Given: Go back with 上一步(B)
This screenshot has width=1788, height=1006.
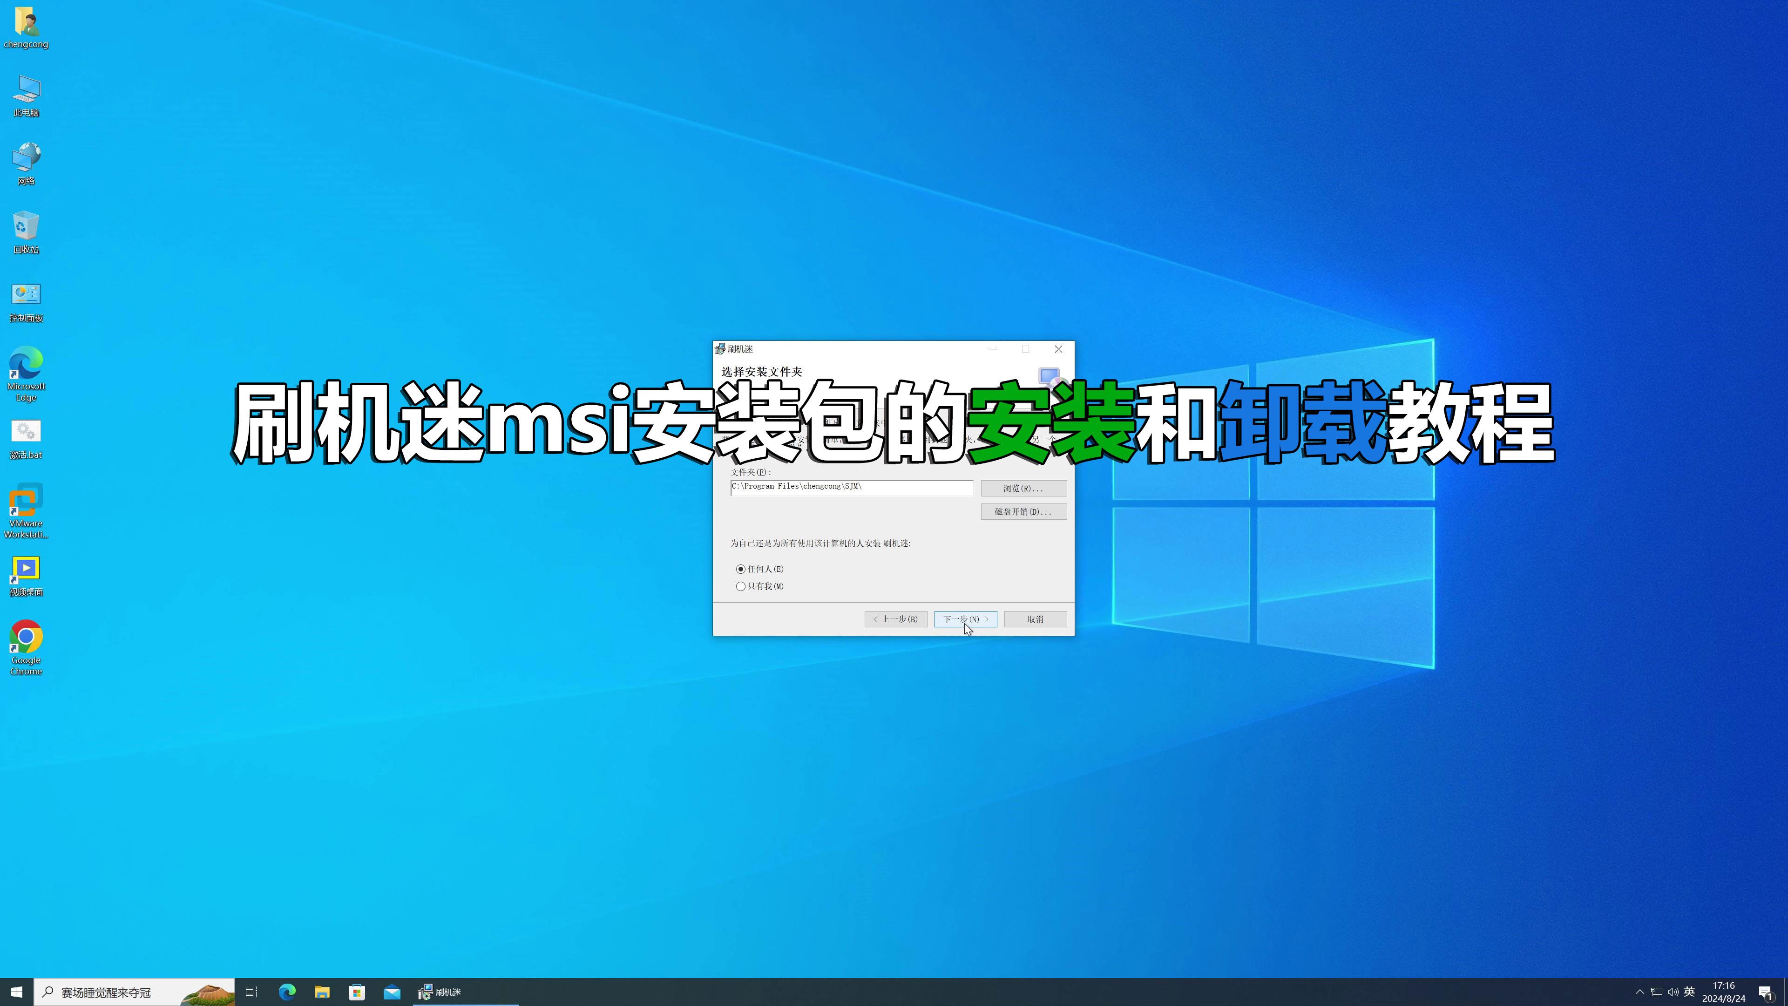Looking at the screenshot, I should (x=895, y=619).
